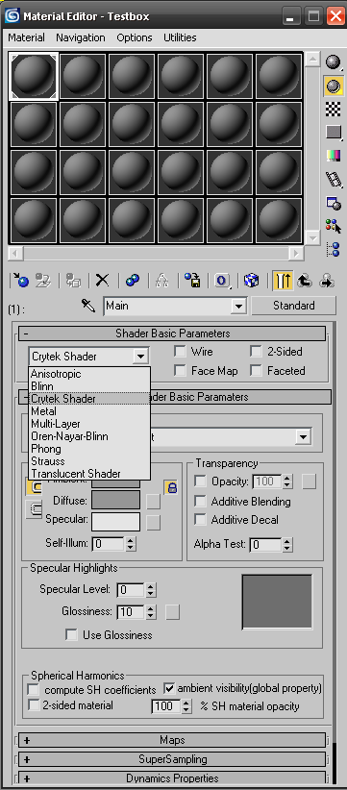Click the Diffuse color swatch
This screenshot has width=347, height=790.
point(116,500)
